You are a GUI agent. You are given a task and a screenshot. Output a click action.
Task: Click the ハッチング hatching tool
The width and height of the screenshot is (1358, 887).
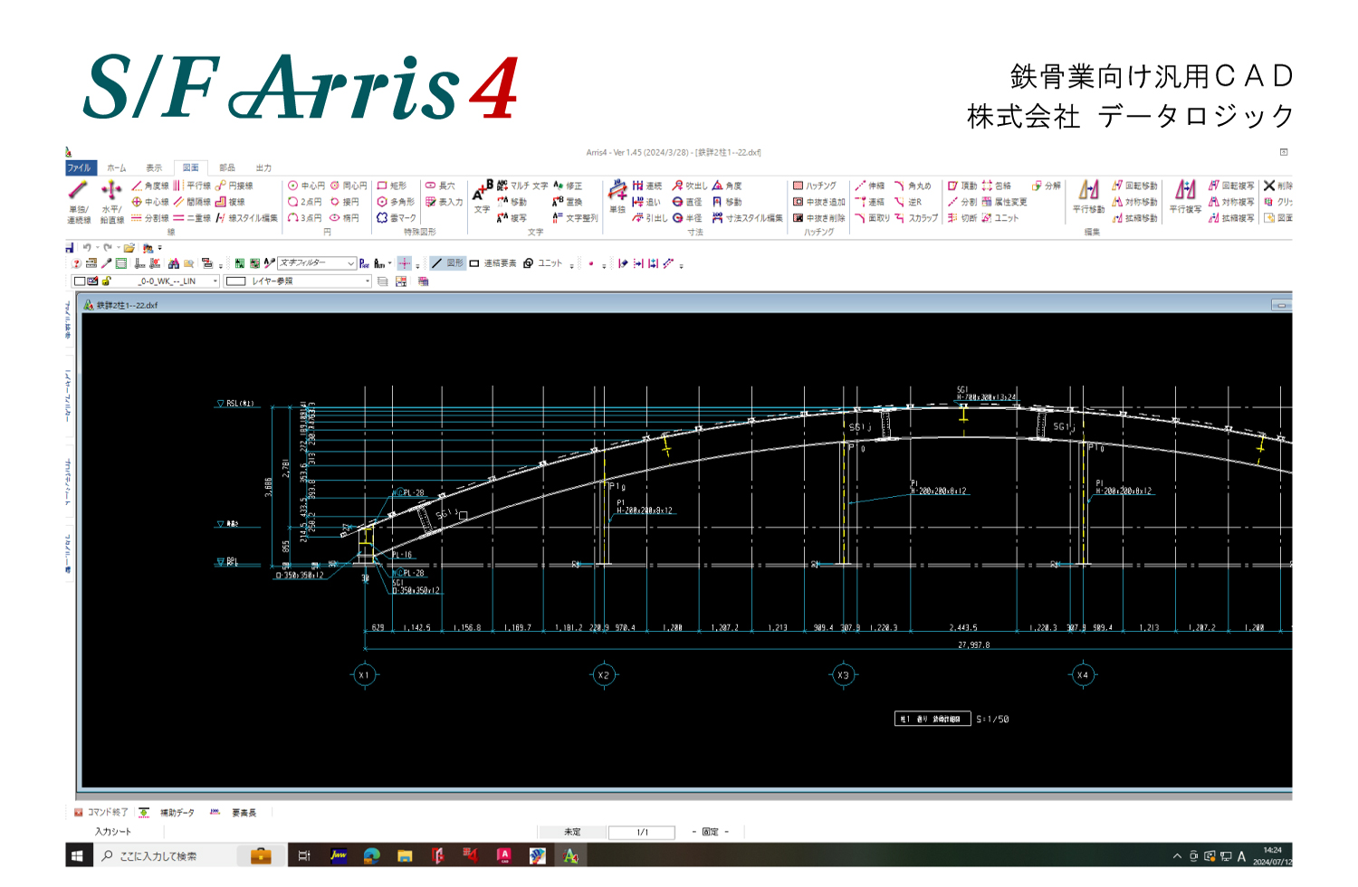pos(815,186)
